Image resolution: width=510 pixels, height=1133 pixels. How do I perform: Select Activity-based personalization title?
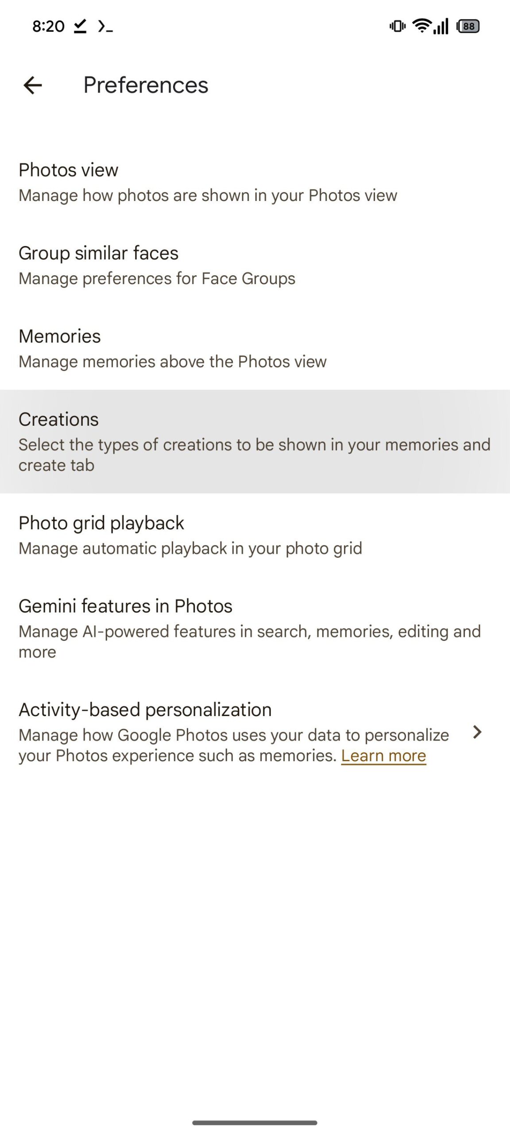click(145, 709)
